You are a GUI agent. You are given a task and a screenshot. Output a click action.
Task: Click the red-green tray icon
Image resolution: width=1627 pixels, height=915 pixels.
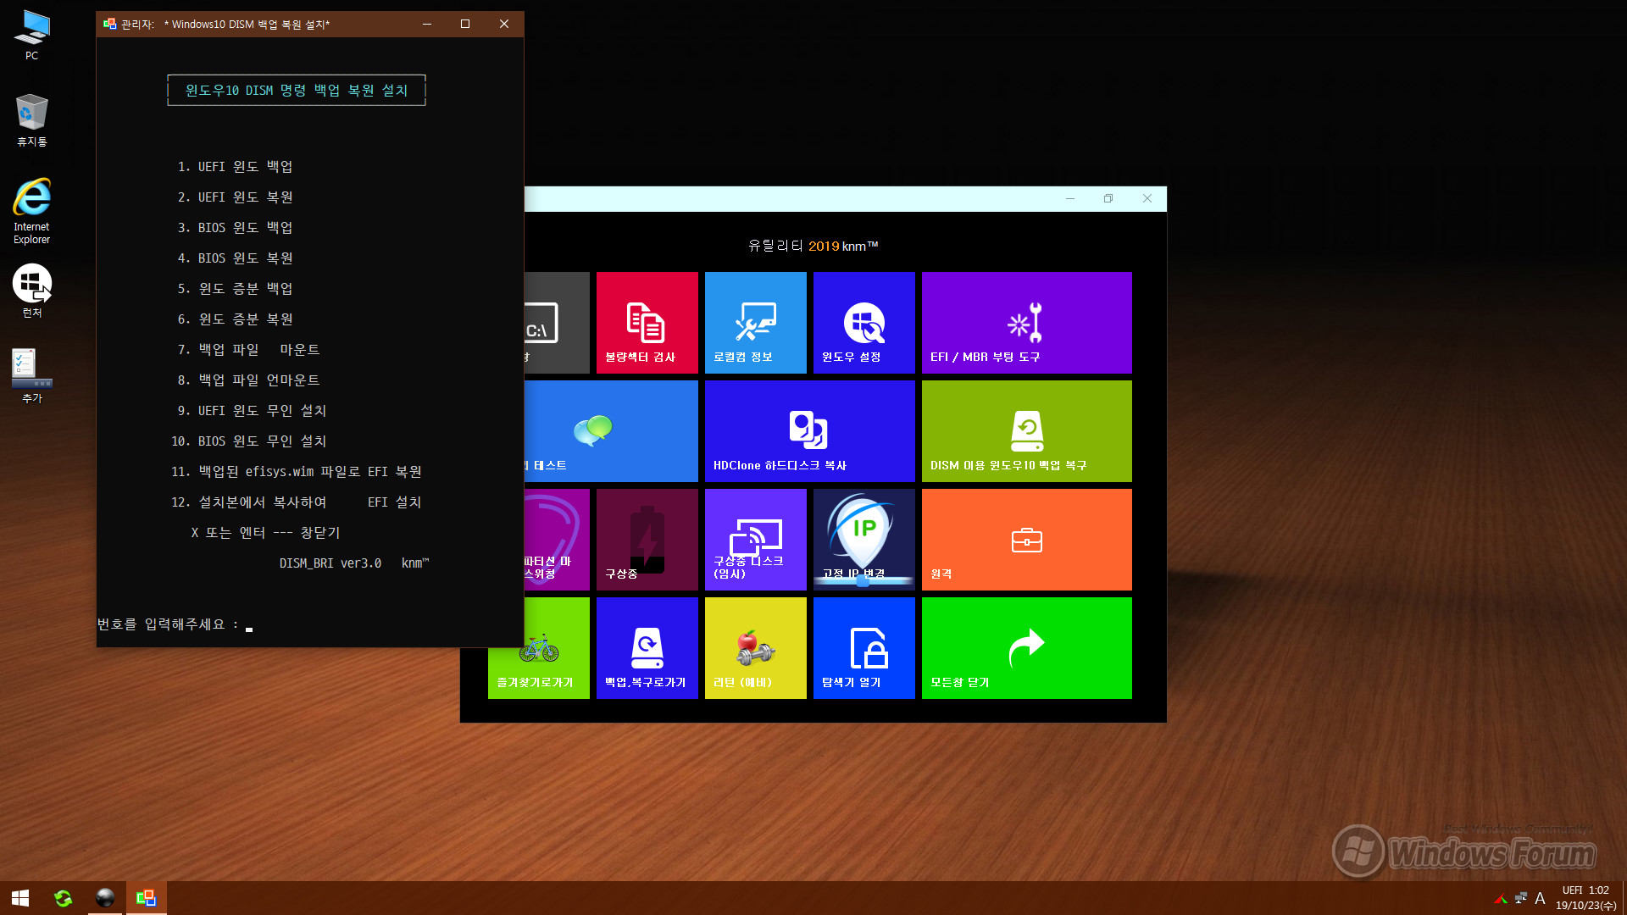click(x=1501, y=899)
